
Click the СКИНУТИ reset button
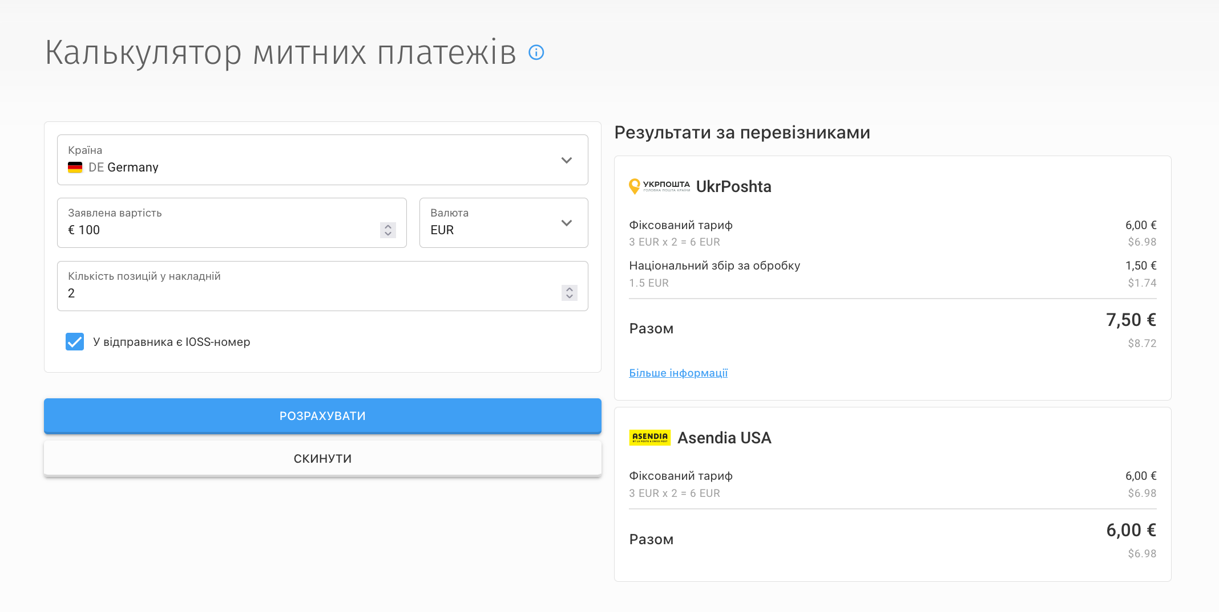(322, 459)
